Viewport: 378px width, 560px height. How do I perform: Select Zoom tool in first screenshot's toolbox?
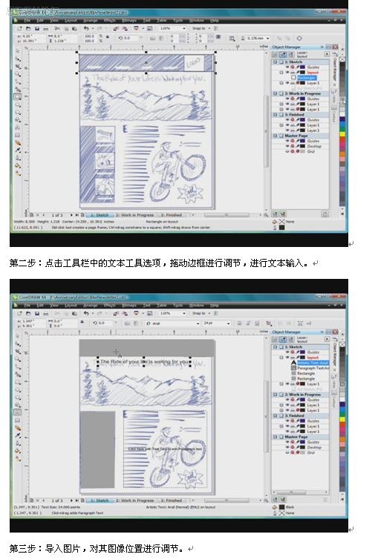(x=18, y=74)
